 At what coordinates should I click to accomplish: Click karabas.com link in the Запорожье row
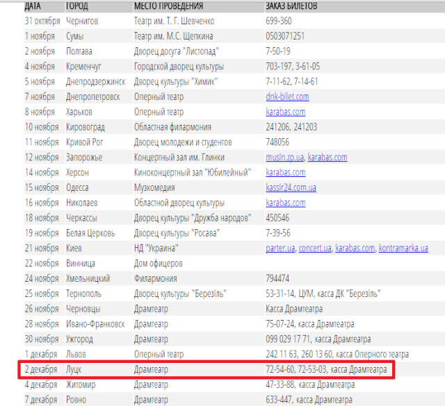pyautogui.click(x=327, y=158)
